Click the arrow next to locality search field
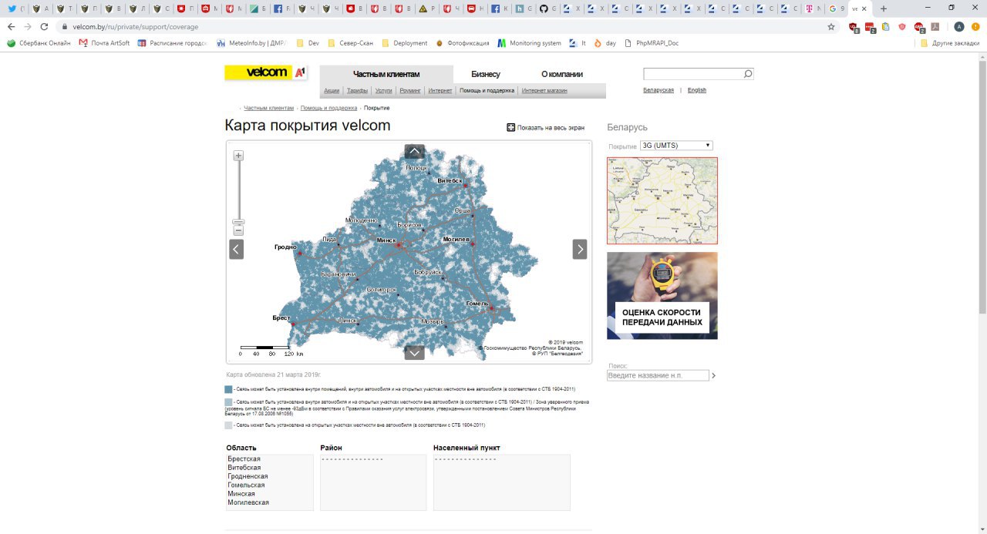This screenshot has height=534, width=987. click(713, 375)
